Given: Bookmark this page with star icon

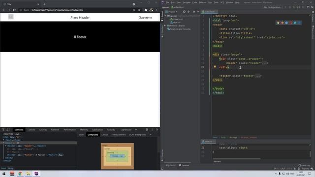Looking at the screenshot, I should tap(139, 10).
